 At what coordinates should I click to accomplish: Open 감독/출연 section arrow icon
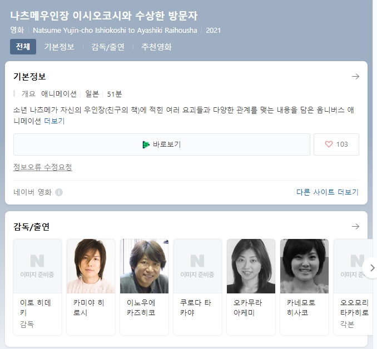click(355, 226)
